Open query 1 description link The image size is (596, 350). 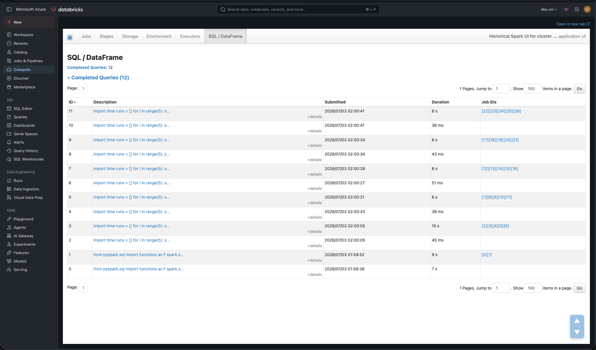click(139, 255)
